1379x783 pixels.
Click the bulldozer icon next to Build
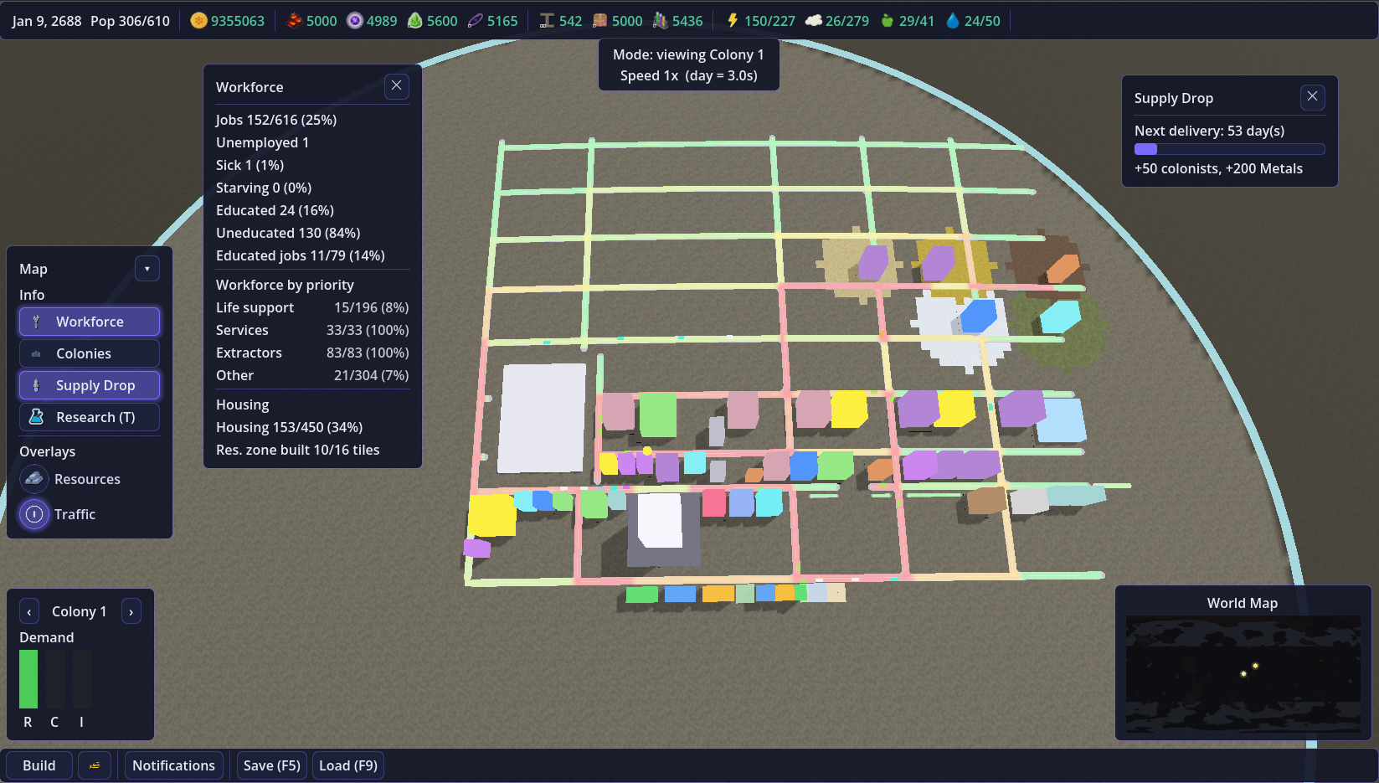pyautogui.click(x=95, y=765)
